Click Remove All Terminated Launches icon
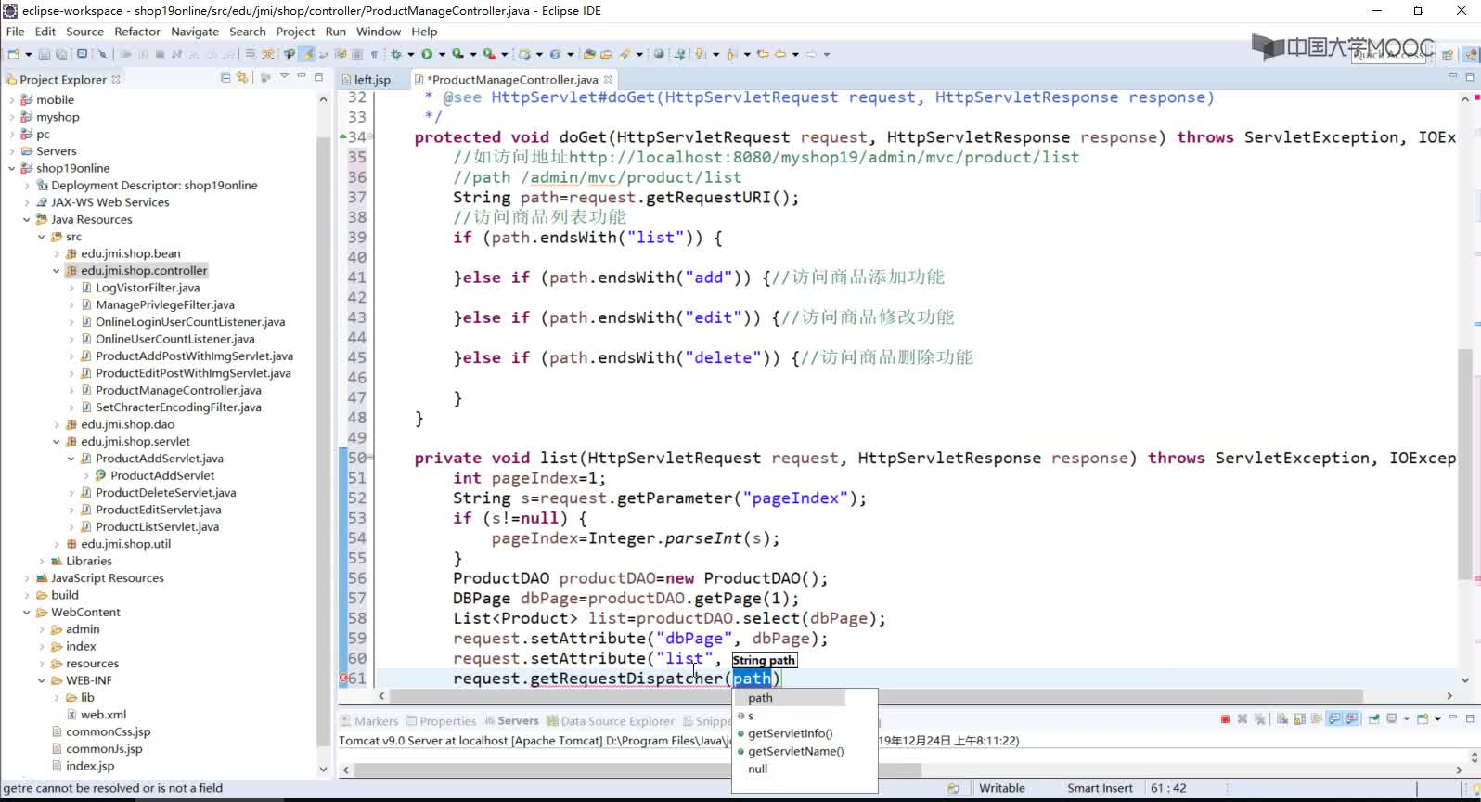The width and height of the screenshot is (1481, 802). [x=1259, y=718]
